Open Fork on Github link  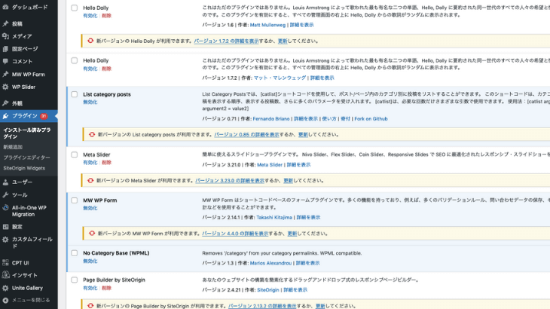tap(371, 119)
